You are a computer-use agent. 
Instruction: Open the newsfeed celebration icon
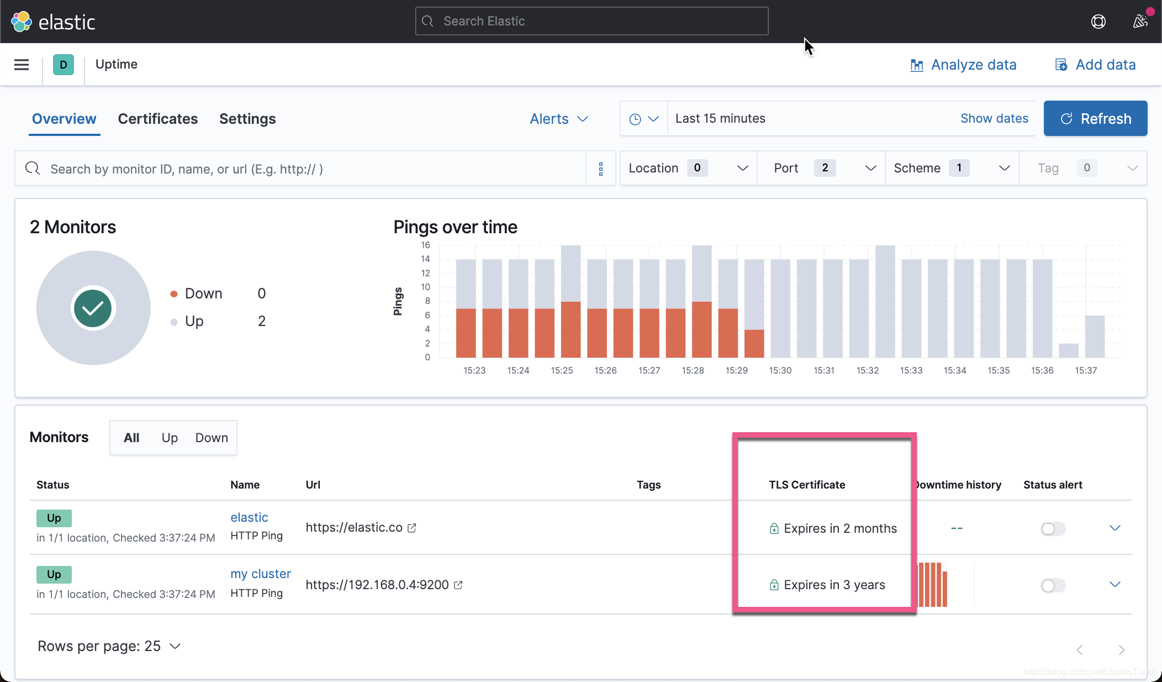1140,22
